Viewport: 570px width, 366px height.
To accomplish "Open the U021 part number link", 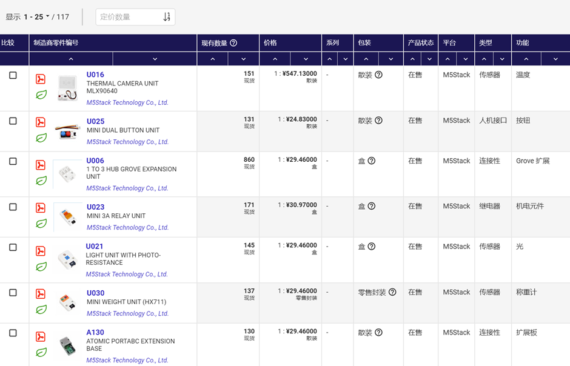I will (x=95, y=247).
